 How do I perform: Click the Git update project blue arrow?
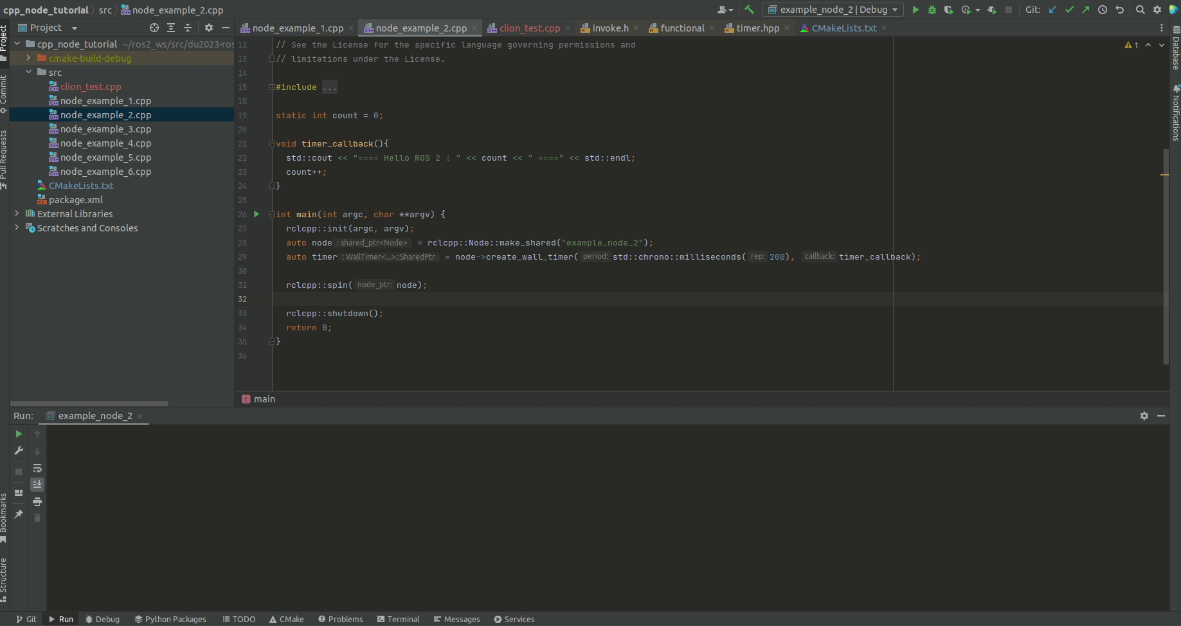(x=1052, y=10)
